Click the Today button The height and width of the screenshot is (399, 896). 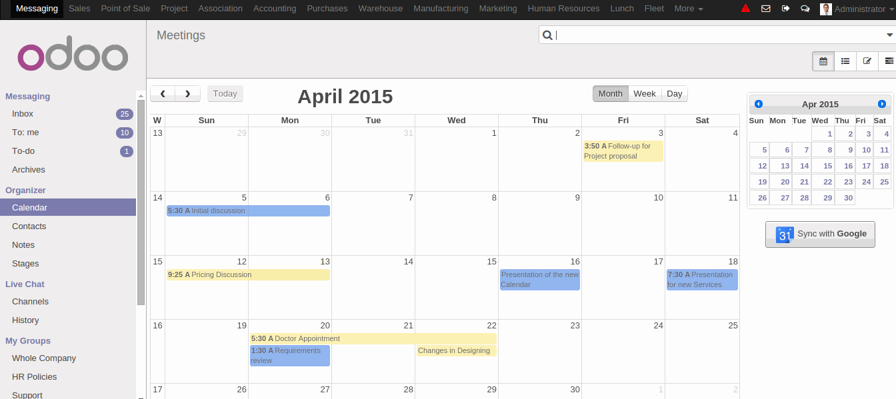tap(225, 94)
